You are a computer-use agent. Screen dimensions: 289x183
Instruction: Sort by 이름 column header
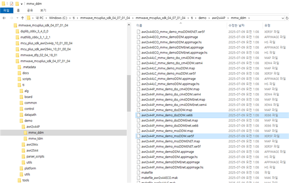click(x=139, y=25)
